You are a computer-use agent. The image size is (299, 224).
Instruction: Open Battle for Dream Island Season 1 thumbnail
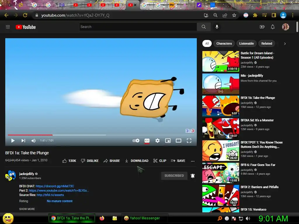point(221,61)
